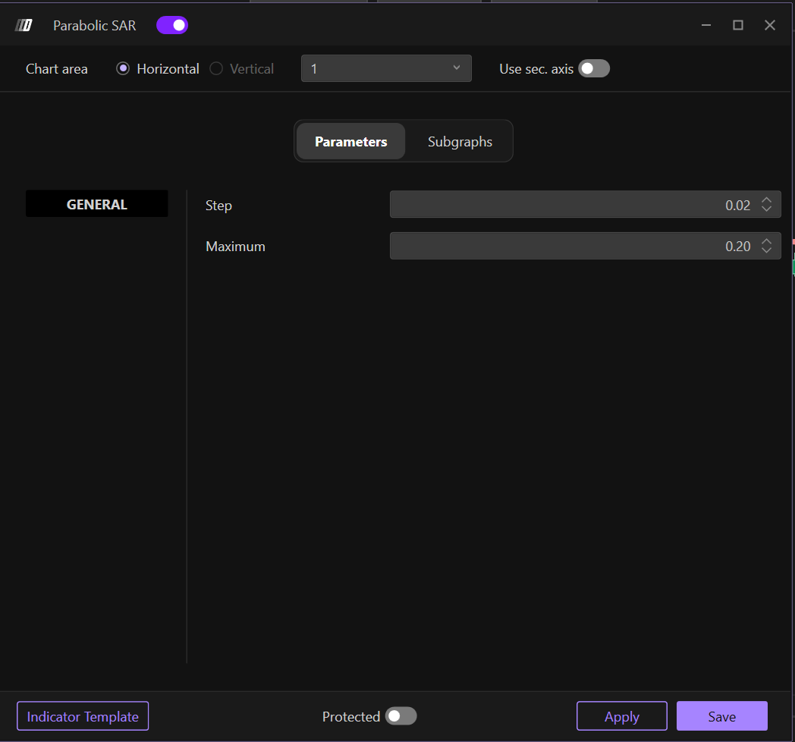Image resolution: width=795 pixels, height=742 pixels.
Task: Increase Step value with up arrow
Action: click(x=767, y=200)
